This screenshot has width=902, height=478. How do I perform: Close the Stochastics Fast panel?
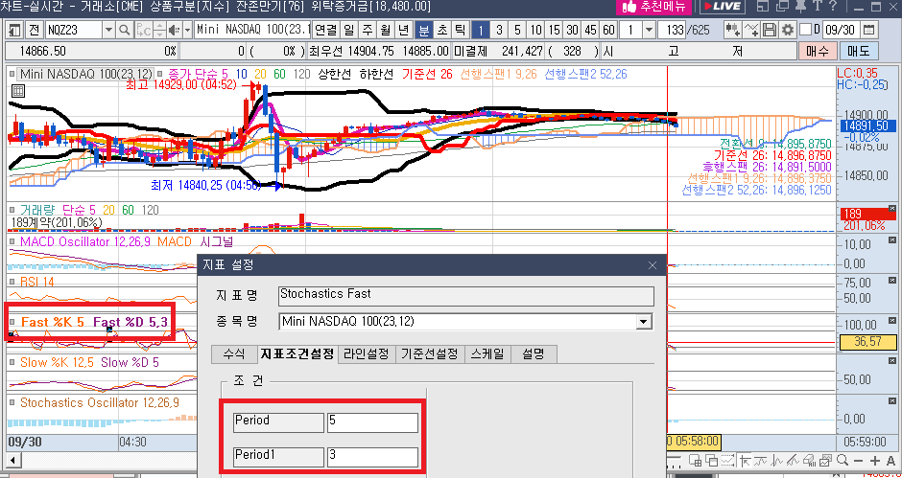pos(892,320)
